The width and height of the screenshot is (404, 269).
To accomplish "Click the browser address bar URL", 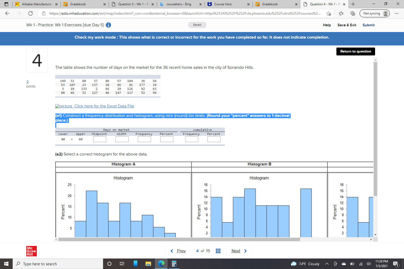I will [x=185, y=13].
